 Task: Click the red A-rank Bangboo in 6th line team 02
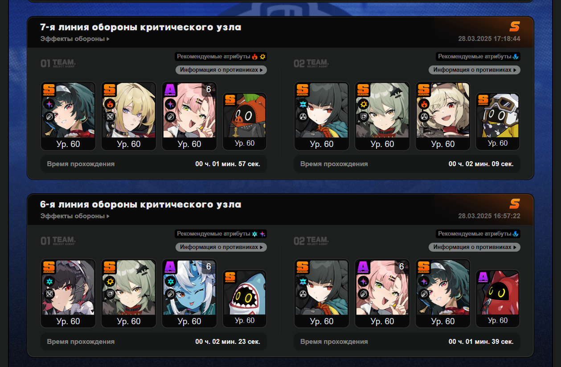click(x=498, y=298)
